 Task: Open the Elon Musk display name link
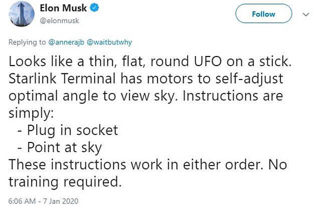tap(63, 8)
